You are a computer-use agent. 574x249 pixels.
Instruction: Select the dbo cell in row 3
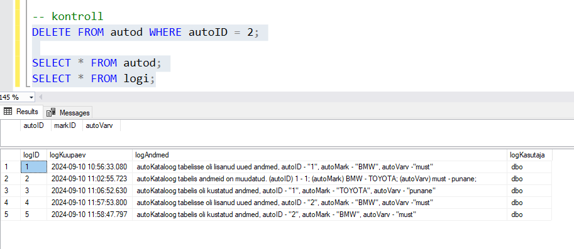(529, 191)
